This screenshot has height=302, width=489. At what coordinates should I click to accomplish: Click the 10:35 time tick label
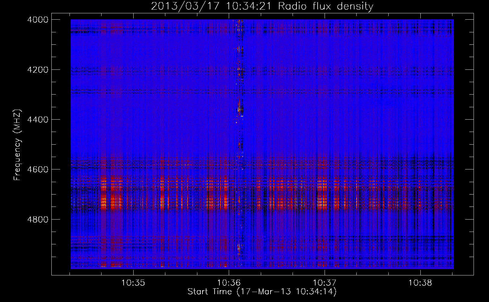pos(133,283)
